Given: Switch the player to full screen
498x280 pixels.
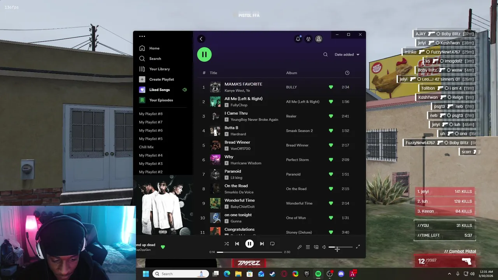Looking at the screenshot, I should click(x=358, y=247).
